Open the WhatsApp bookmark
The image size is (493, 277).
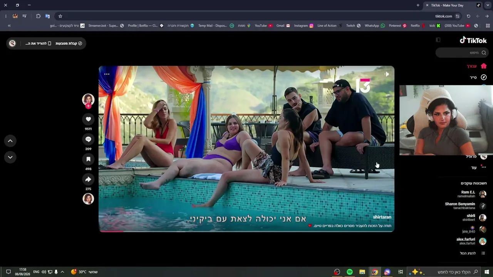point(375,26)
